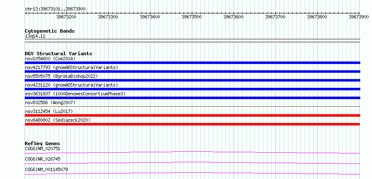Click the 13q14.11 band label
This screenshot has height=179, width=372.
[35, 36]
